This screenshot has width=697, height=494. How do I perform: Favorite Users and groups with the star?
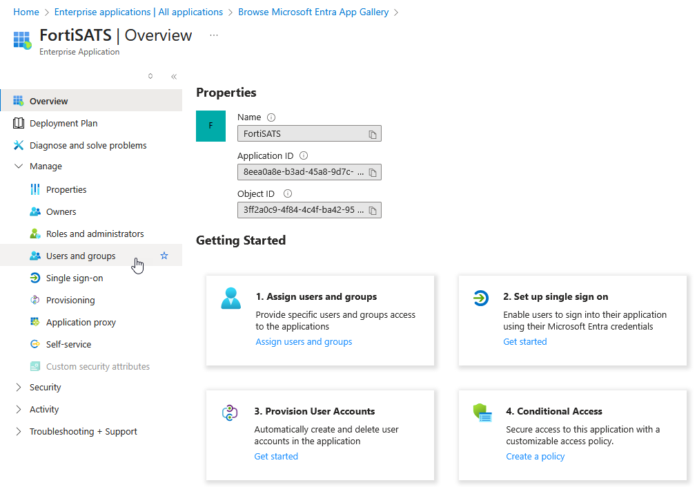[x=164, y=256]
